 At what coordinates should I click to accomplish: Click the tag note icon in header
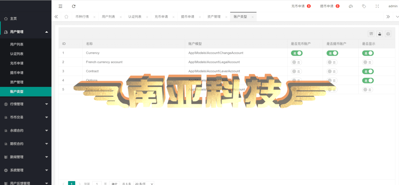(364, 6)
